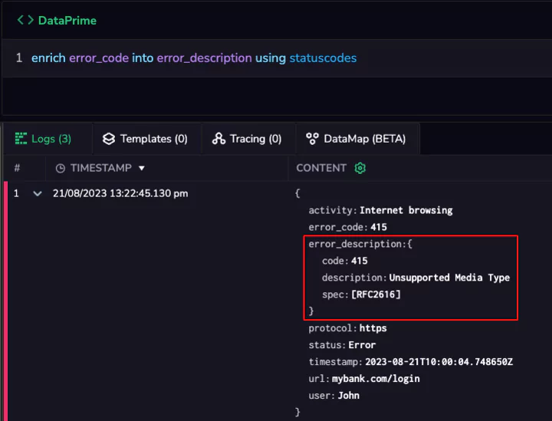The height and width of the screenshot is (421, 552).
Task: Select the Unsupported Media Type value
Action: tap(449, 278)
